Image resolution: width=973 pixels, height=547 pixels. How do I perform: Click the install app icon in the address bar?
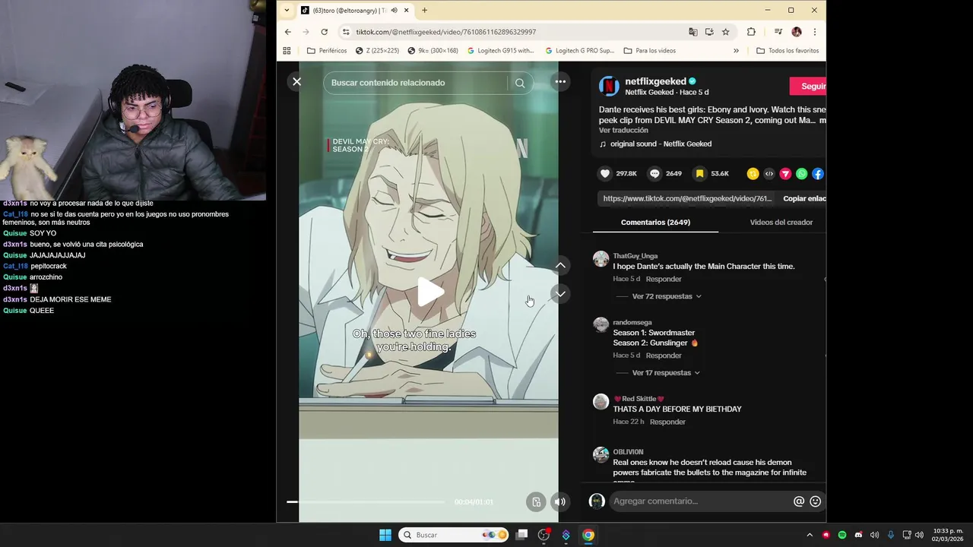point(709,32)
